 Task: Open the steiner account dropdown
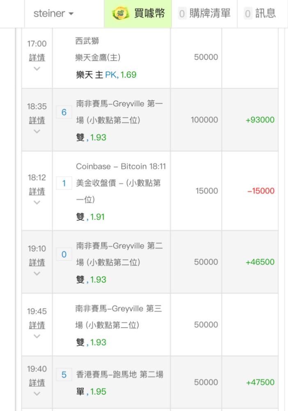[x=54, y=14]
